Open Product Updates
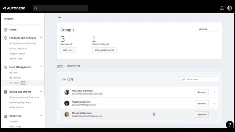Image resolution: width=235 pixels, height=132 pixels. pos(18,48)
